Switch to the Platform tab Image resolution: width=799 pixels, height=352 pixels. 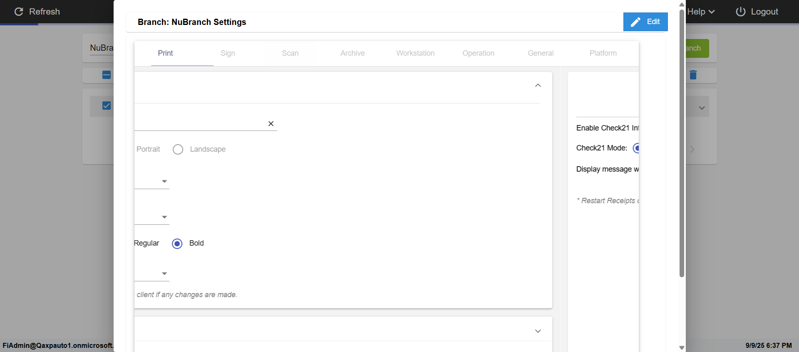(x=603, y=53)
